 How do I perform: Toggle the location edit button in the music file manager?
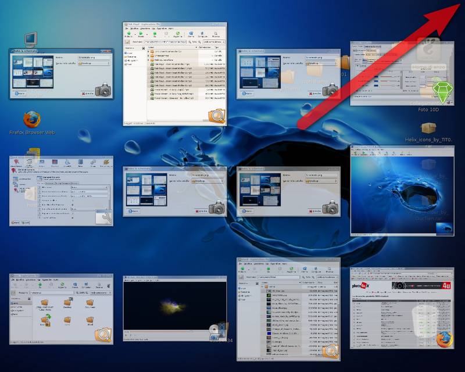pos(127,42)
